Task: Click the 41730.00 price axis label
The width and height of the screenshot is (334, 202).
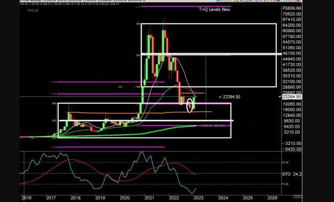Action: coord(292,65)
